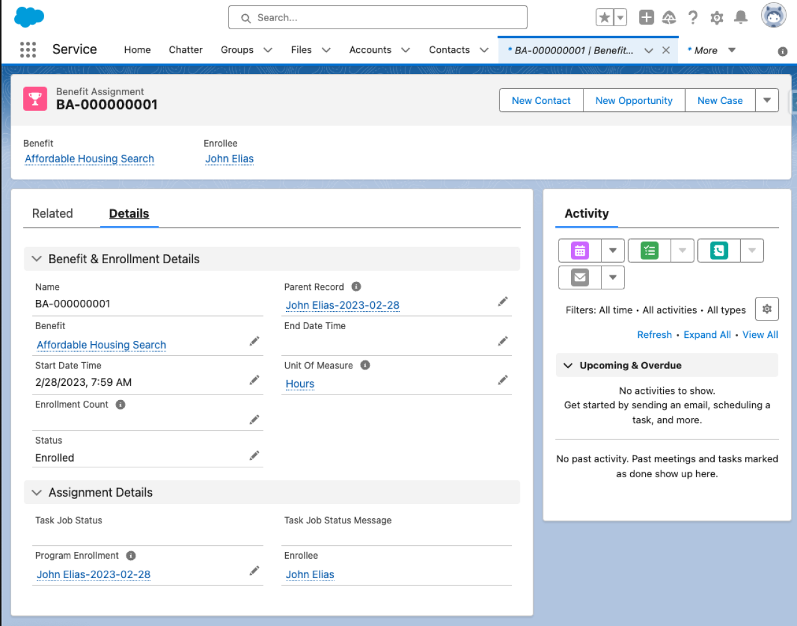Click Expand All activities link
This screenshot has width=797, height=626.
(707, 335)
